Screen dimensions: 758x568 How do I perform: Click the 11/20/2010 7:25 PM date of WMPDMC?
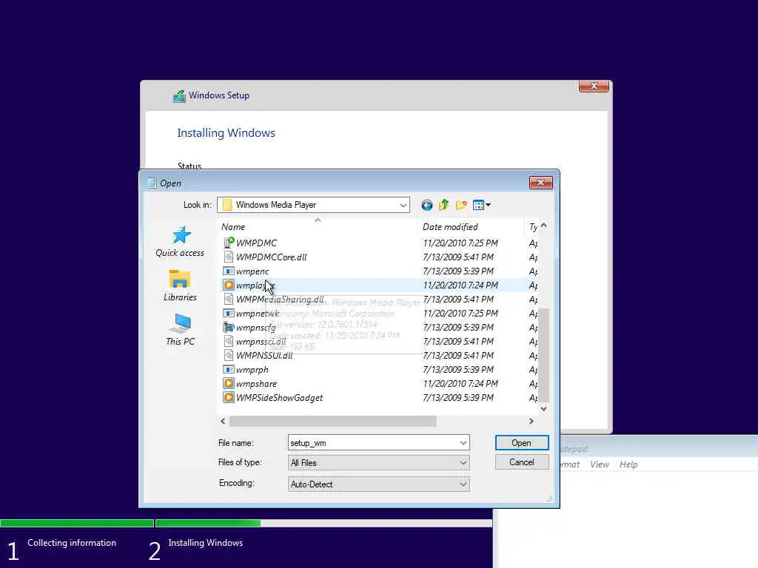coord(460,243)
